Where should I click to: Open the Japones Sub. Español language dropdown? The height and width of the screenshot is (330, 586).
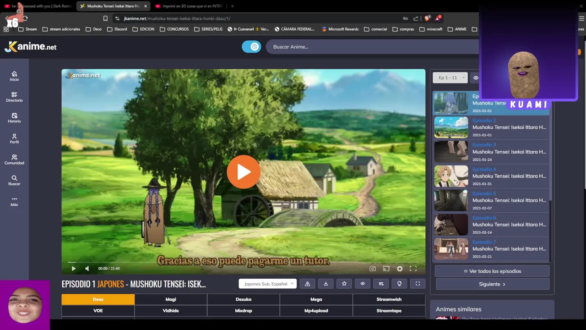[x=268, y=284]
